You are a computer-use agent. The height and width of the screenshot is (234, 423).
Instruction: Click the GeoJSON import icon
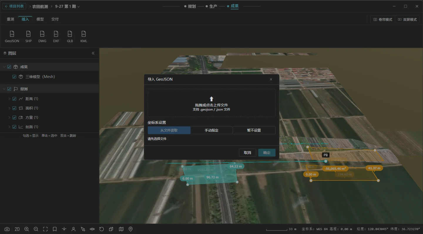[x=12, y=37]
